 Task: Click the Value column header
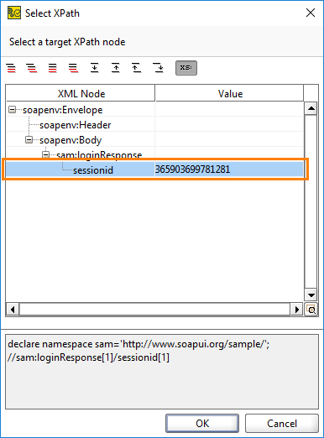230,93
